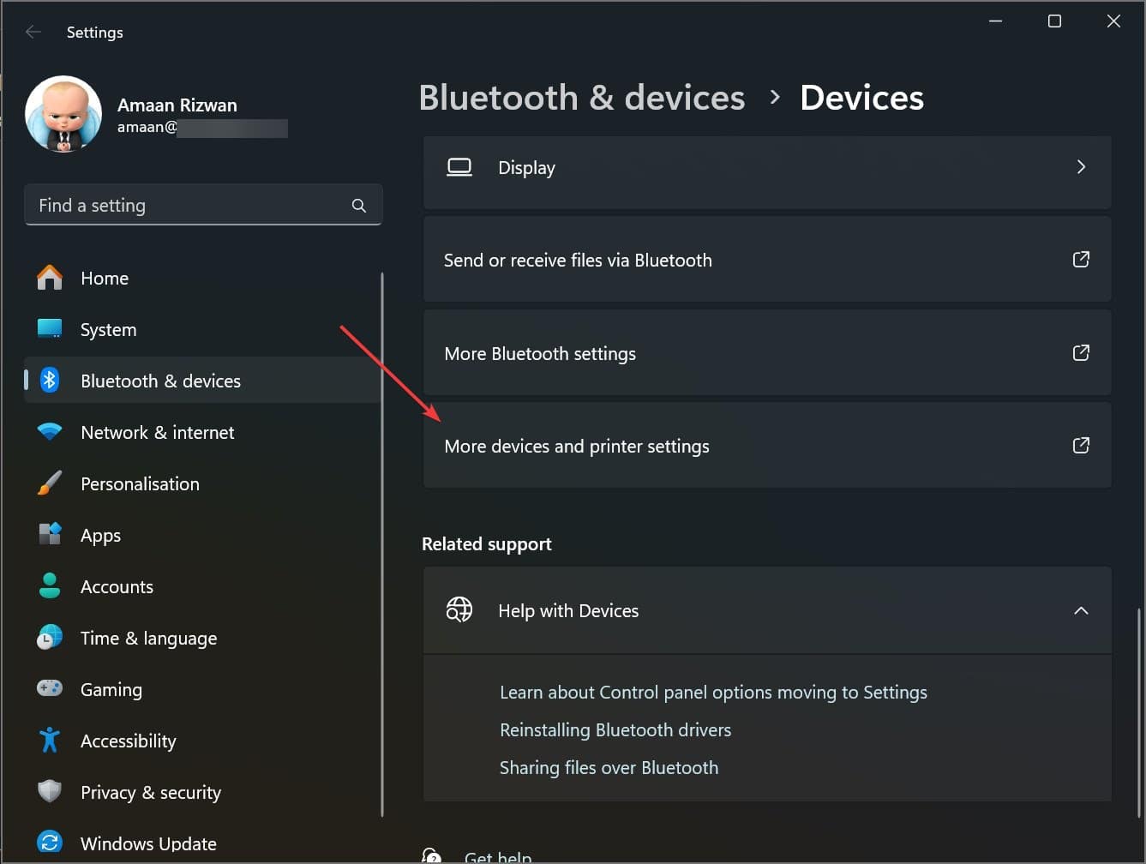
Task: Click the search magnifier in Find a setting
Action: [358, 205]
